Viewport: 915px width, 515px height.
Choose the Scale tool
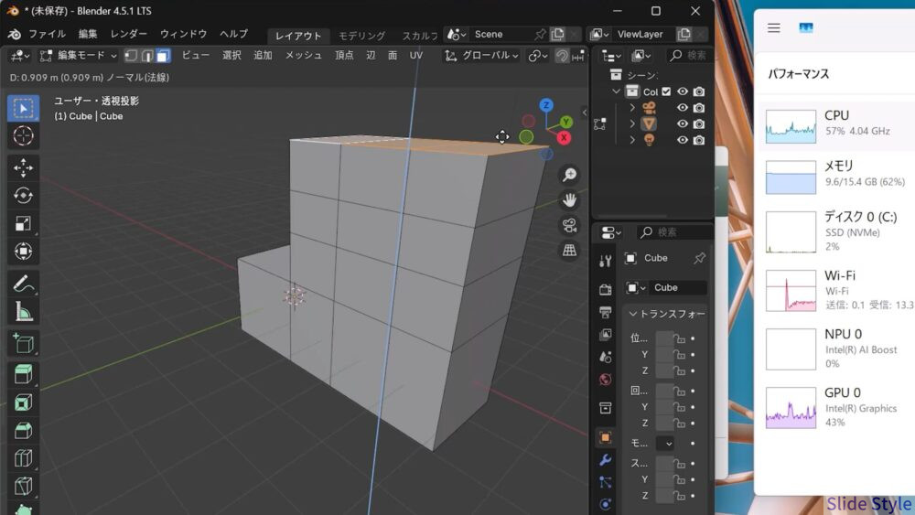pyautogui.click(x=23, y=223)
